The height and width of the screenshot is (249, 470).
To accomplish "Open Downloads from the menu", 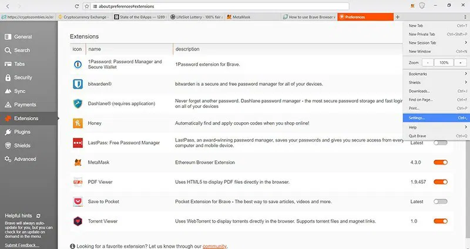I will (x=437, y=91).
